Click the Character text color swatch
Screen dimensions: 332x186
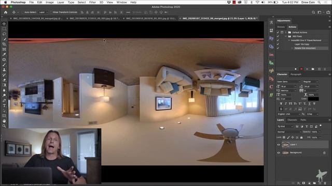click(x=313, y=99)
